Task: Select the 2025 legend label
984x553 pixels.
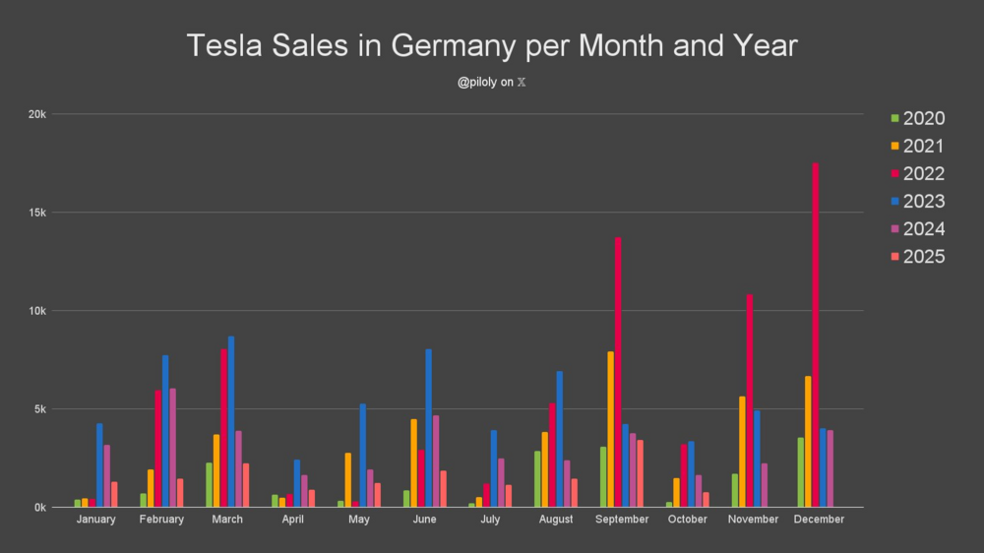Action: tap(923, 257)
